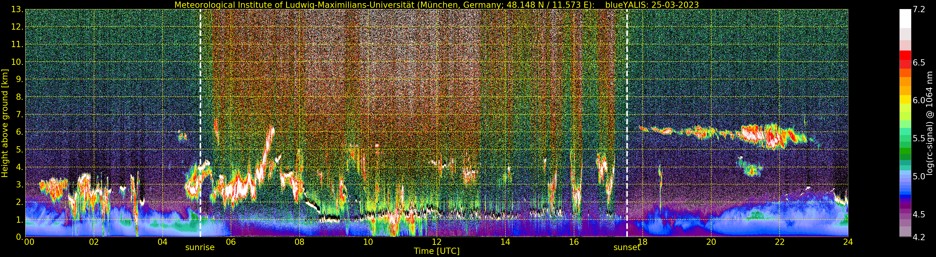Click the height-axis tick label 6.
The image size is (936, 257).
point(19,132)
